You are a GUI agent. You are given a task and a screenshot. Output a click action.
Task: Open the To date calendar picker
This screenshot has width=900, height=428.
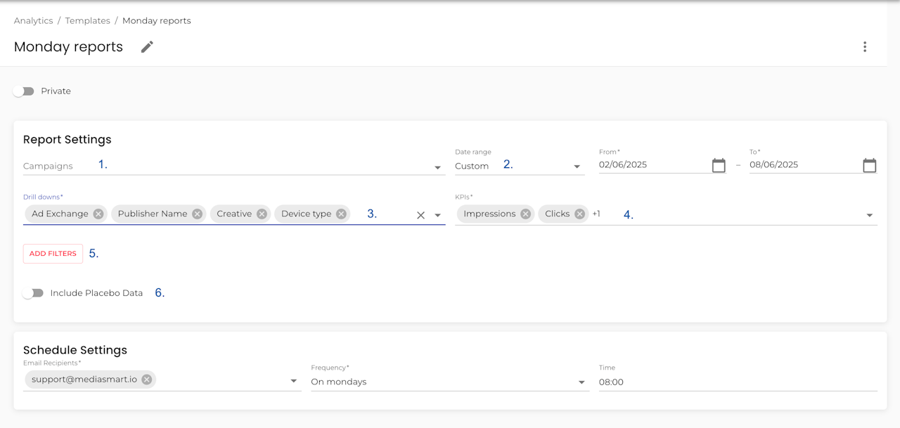point(870,166)
